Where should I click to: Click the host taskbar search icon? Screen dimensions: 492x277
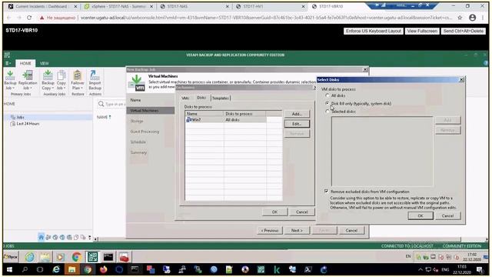25,270
